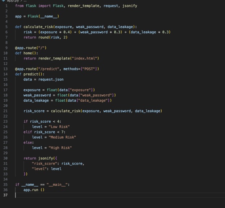
Task: Click line number 30 in the gutter
Action: 5,158
